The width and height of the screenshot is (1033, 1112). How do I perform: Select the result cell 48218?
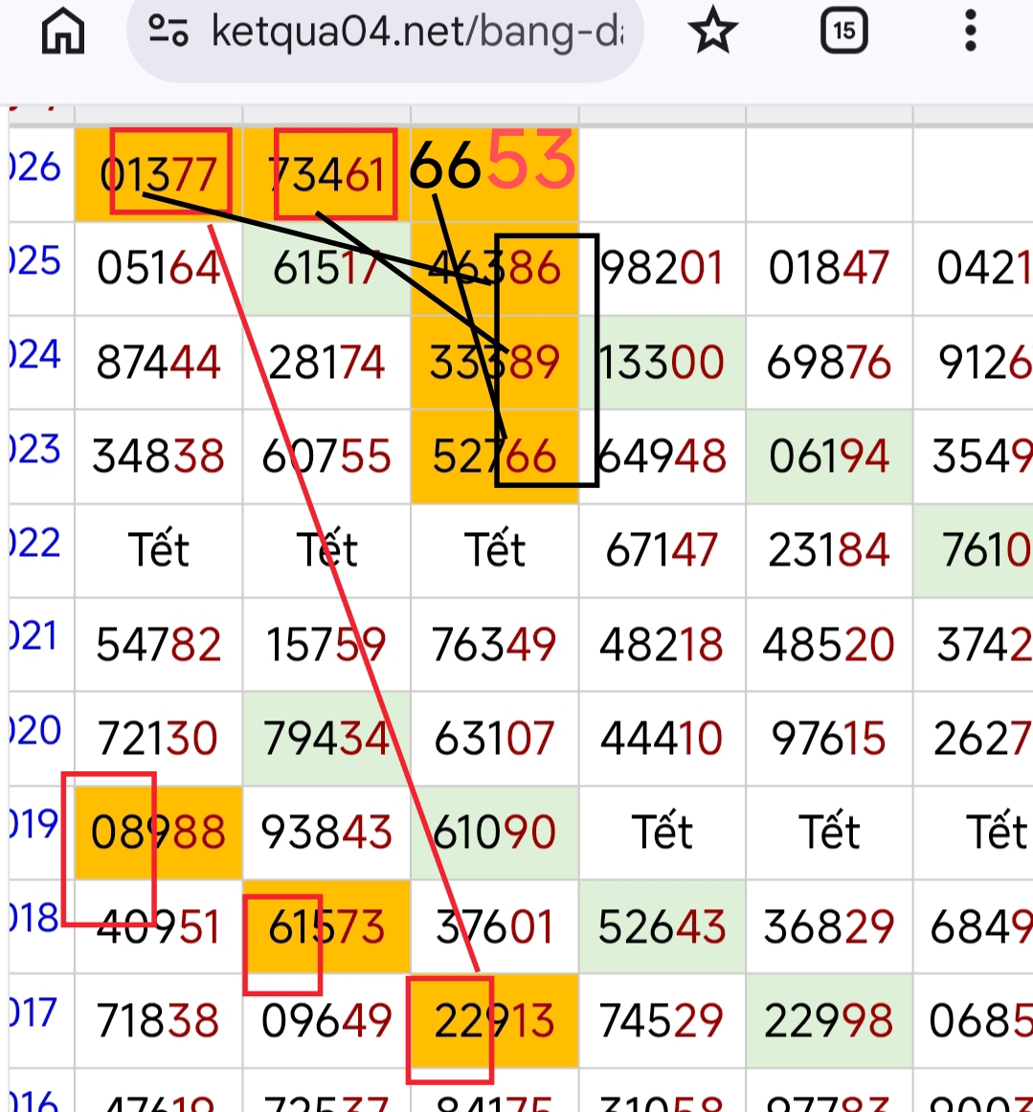(x=662, y=644)
